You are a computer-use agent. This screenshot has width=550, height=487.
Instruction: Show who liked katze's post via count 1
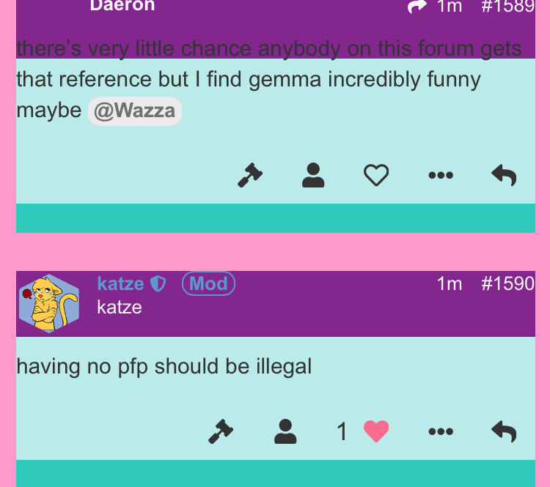click(342, 431)
